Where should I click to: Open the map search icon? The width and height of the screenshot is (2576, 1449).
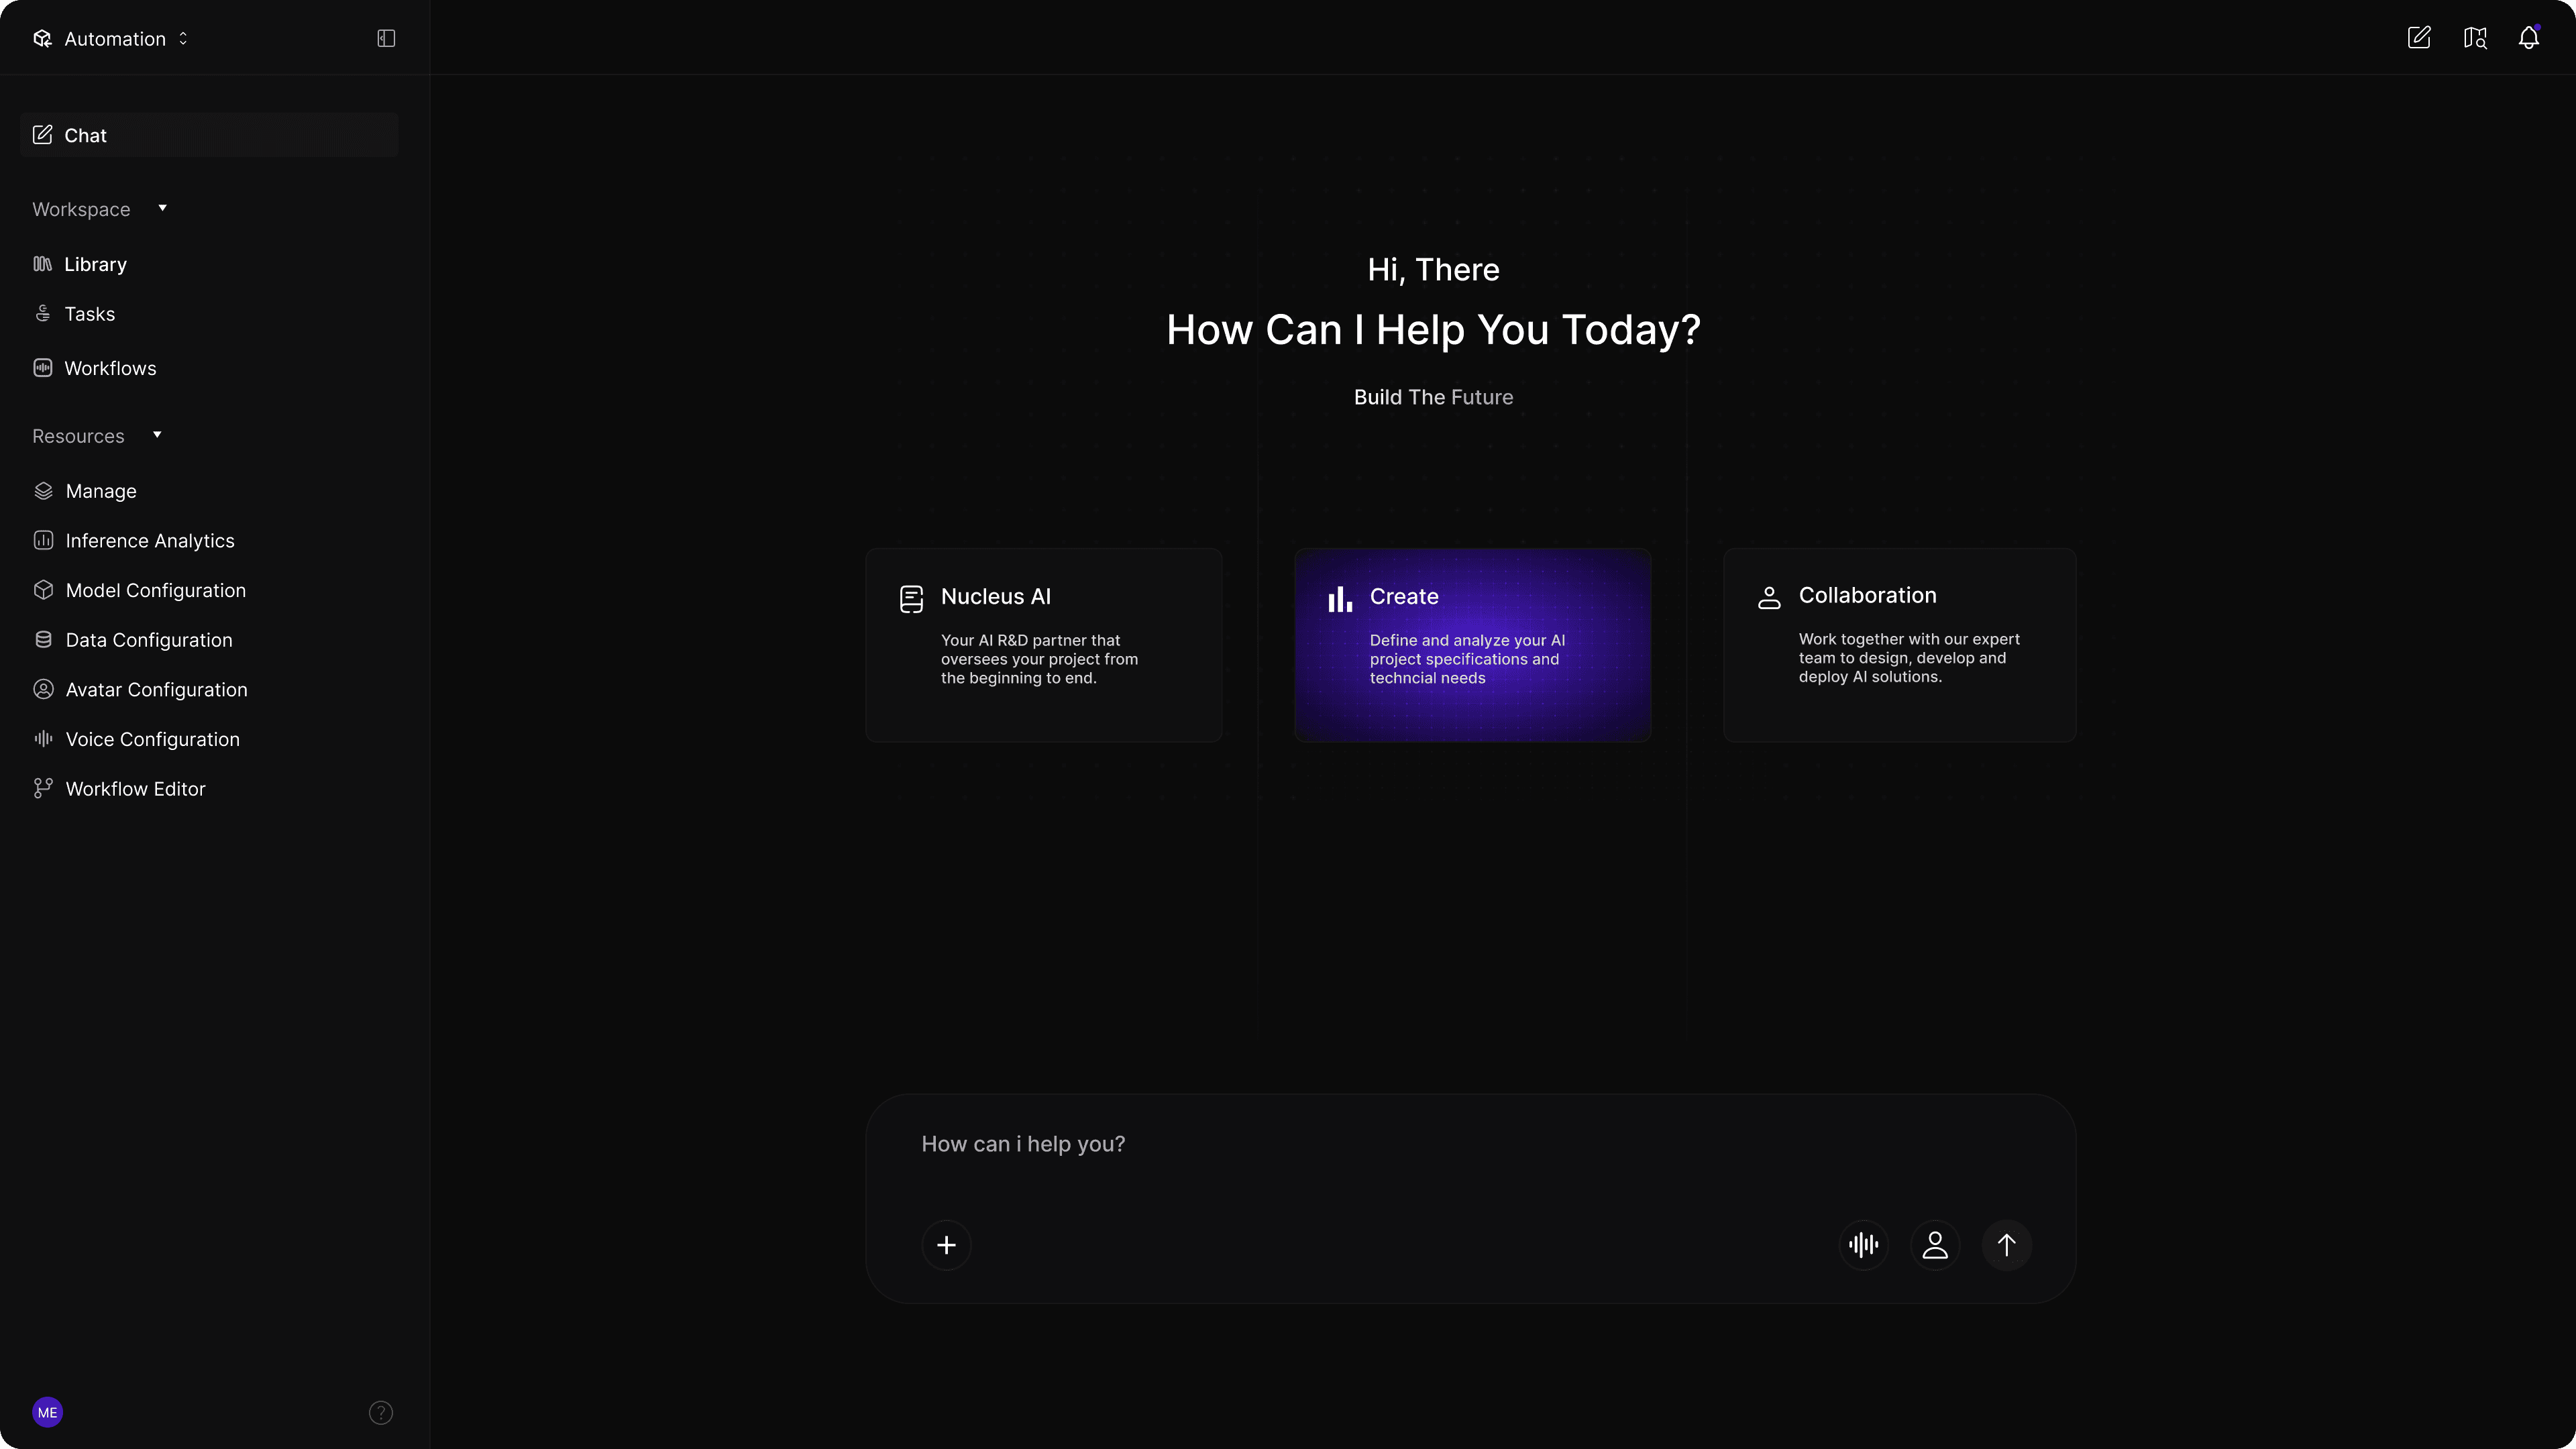tap(2474, 38)
